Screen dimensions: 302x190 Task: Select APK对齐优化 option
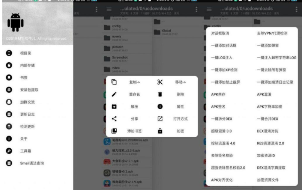tap(222, 180)
